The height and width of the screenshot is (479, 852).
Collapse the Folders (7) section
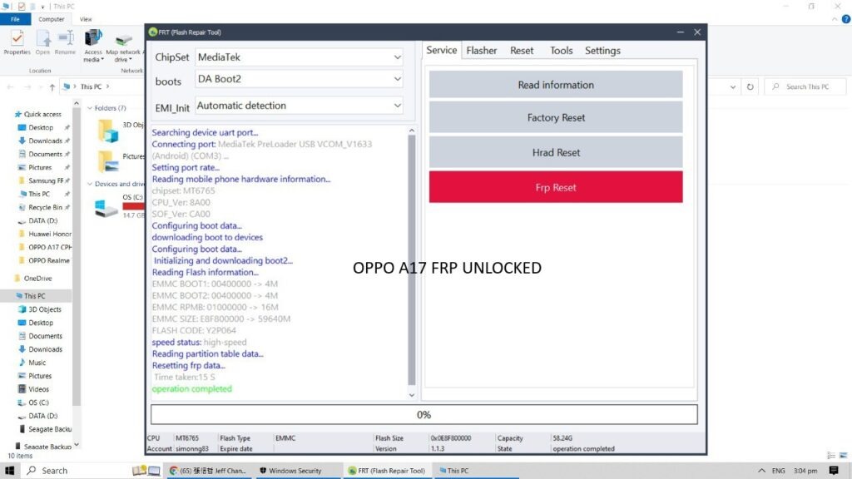(x=90, y=108)
